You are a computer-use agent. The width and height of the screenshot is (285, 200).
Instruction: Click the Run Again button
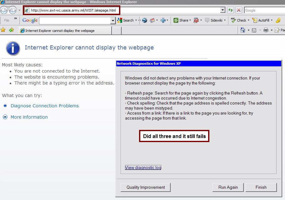228,187
